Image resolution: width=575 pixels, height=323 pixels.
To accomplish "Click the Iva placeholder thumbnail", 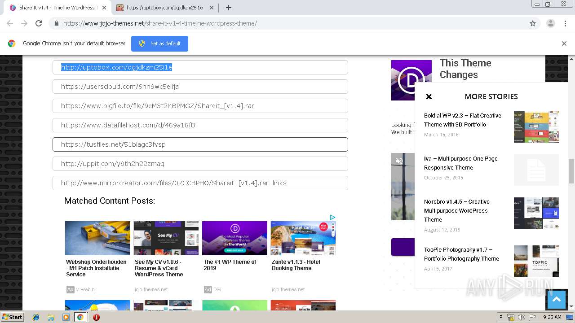I will [536, 170].
